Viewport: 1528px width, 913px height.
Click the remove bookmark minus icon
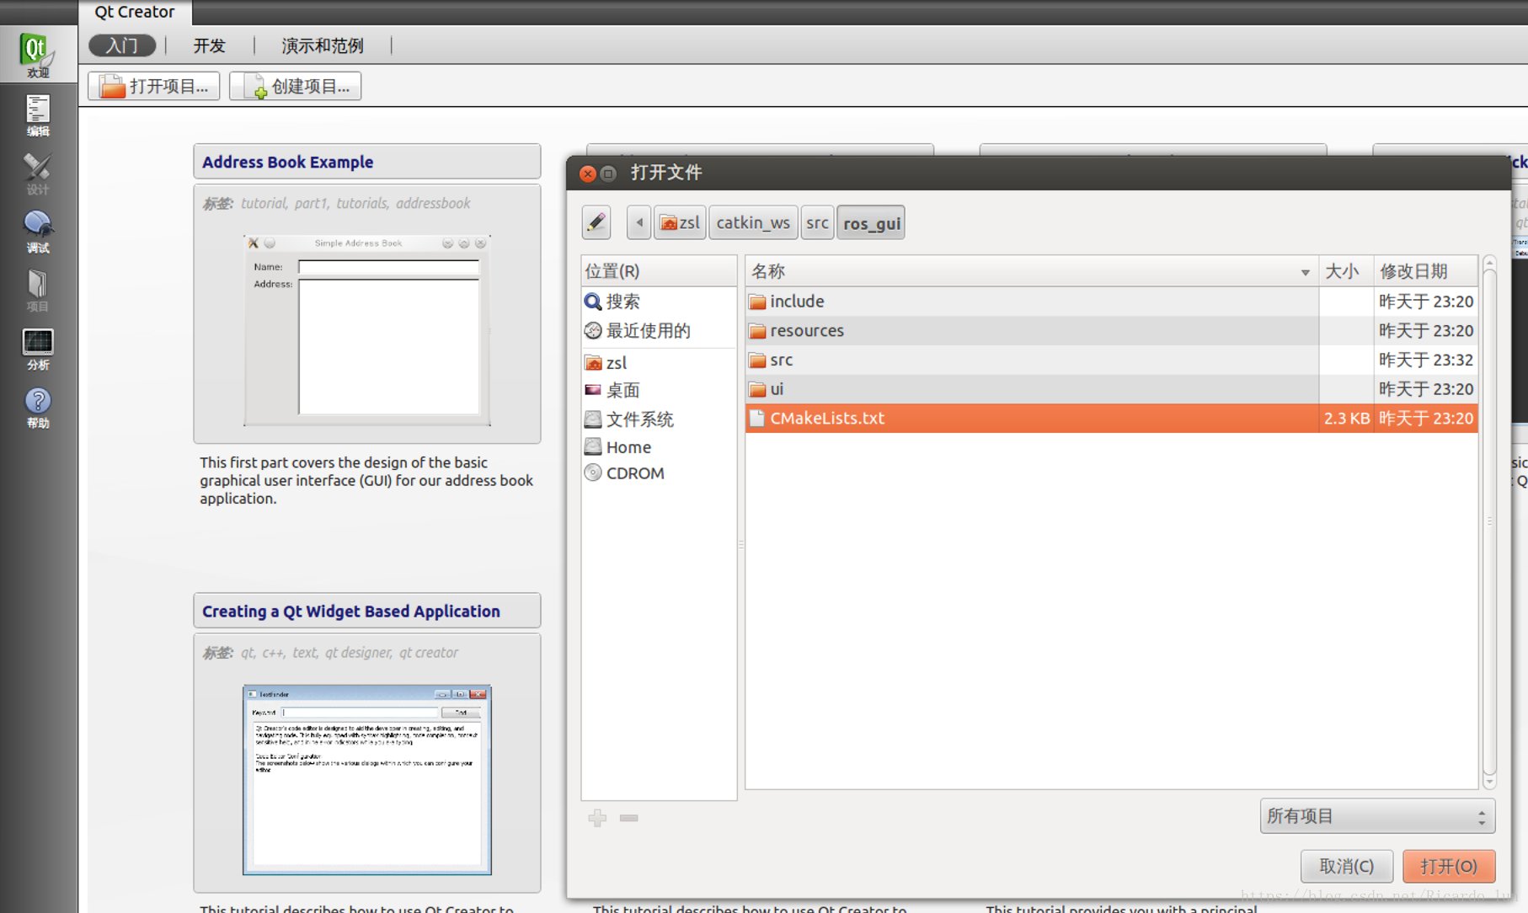(x=628, y=818)
